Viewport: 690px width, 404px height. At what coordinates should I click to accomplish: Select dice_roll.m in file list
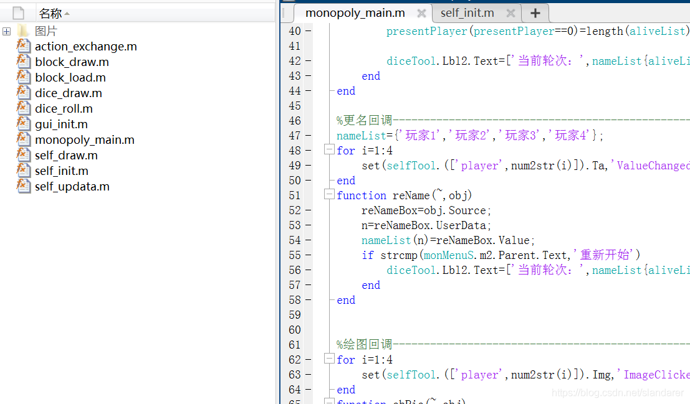pyautogui.click(x=64, y=108)
